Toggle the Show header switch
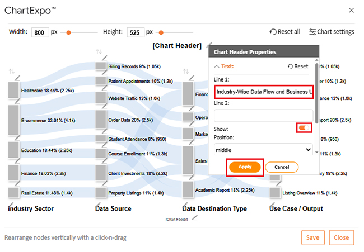 click(305, 129)
